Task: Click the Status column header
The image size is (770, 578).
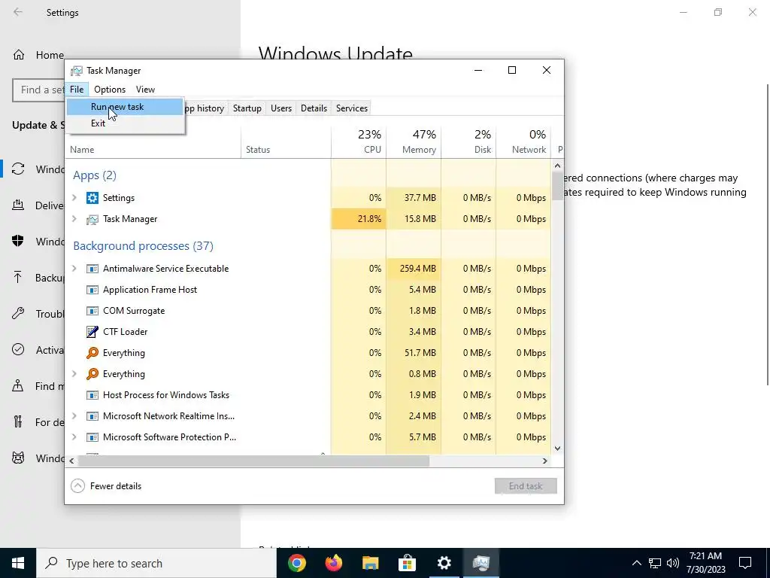Action: 286,142
